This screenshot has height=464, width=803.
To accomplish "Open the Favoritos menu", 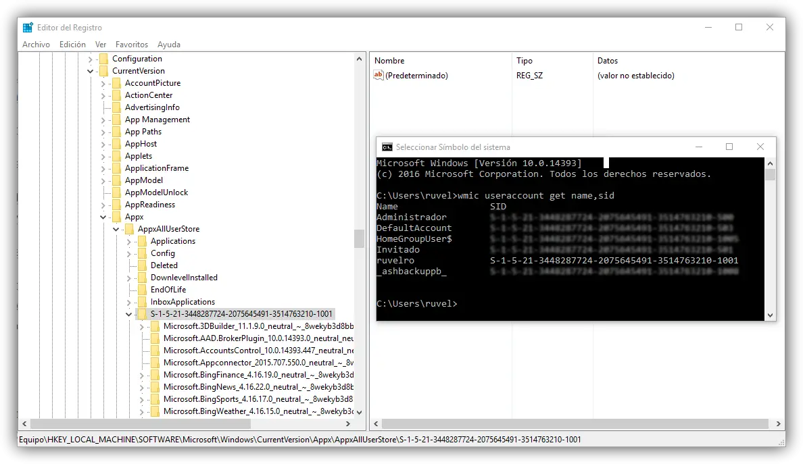I will 132,45.
